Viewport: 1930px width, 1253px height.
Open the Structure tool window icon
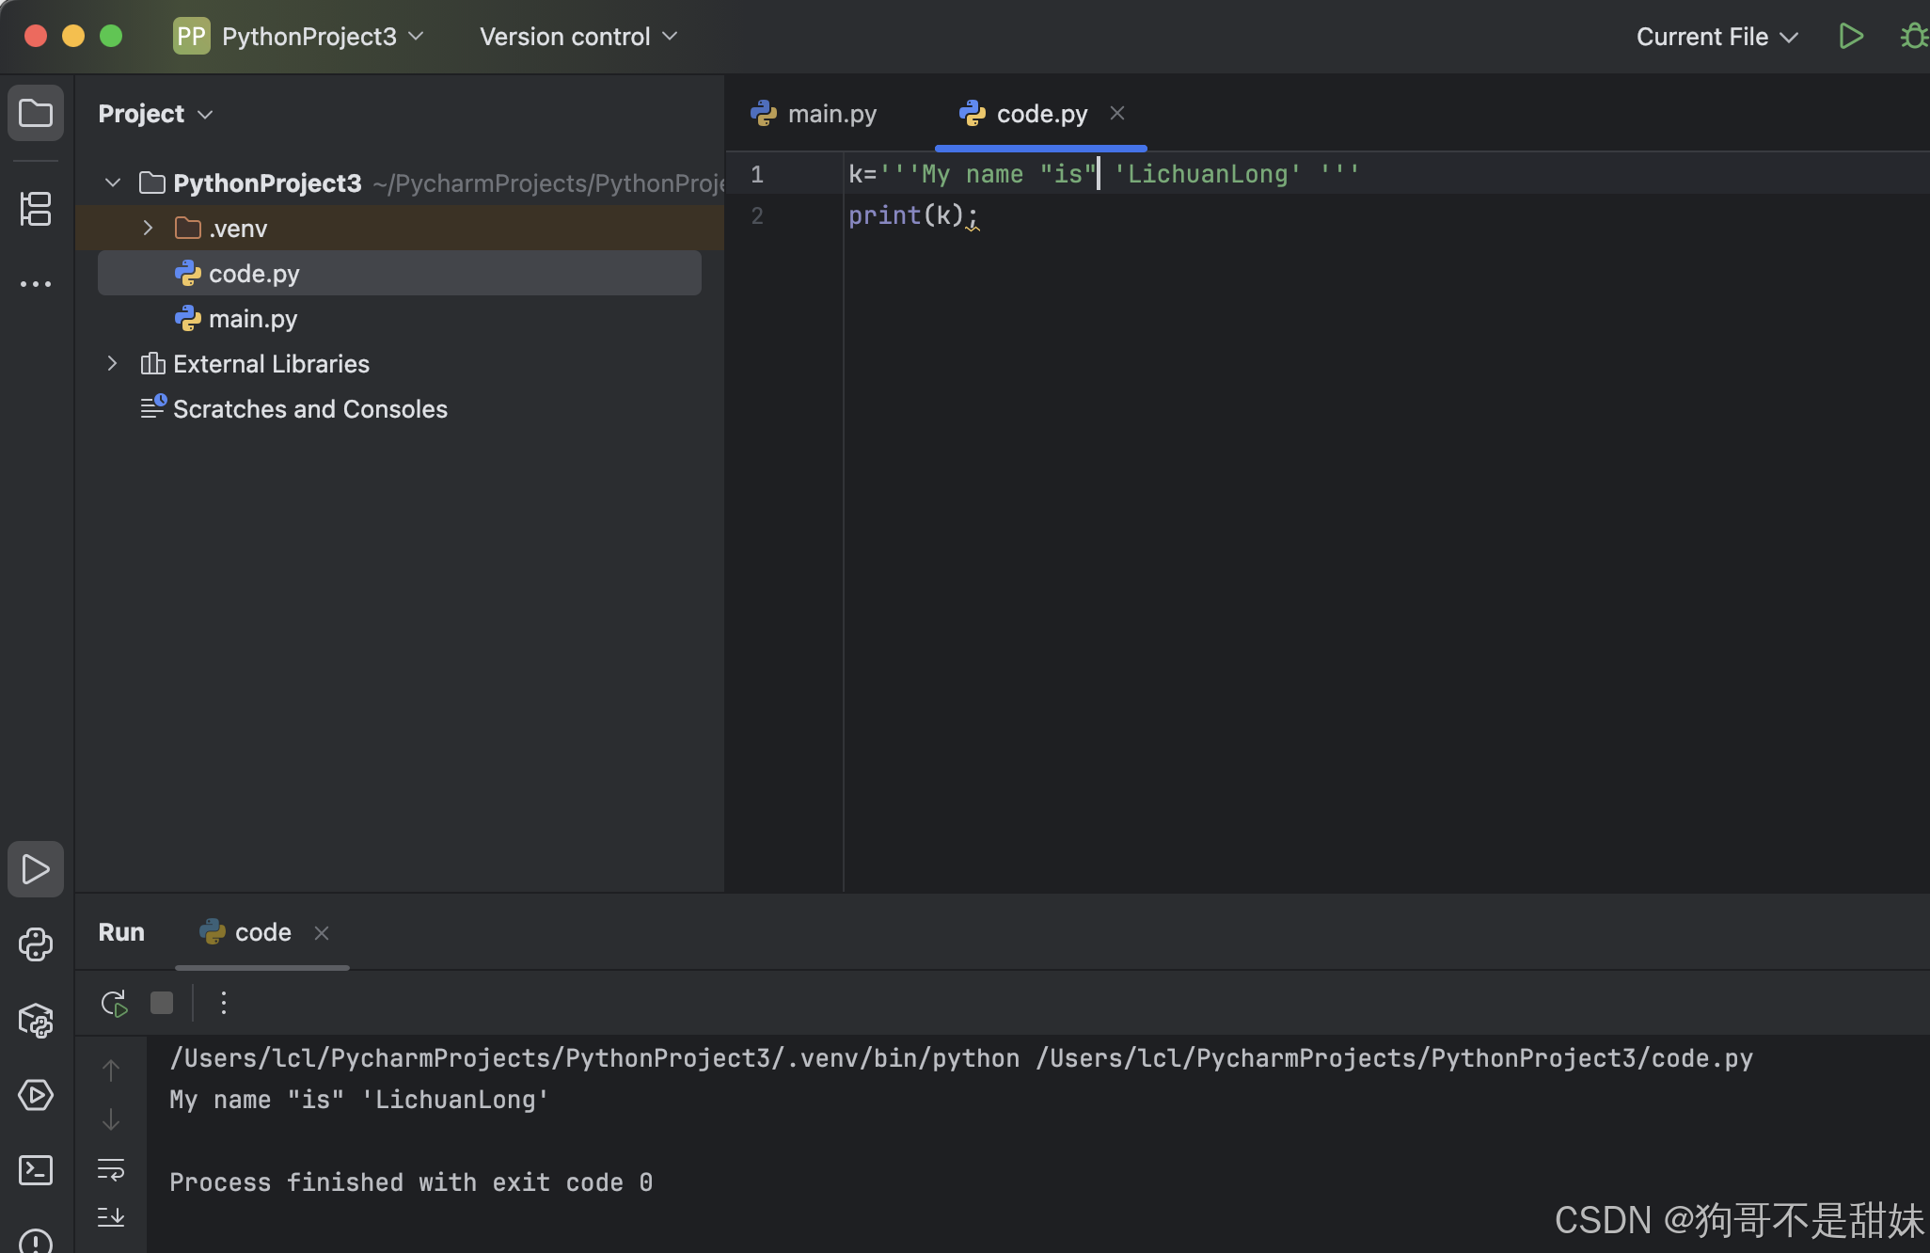click(36, 208)
